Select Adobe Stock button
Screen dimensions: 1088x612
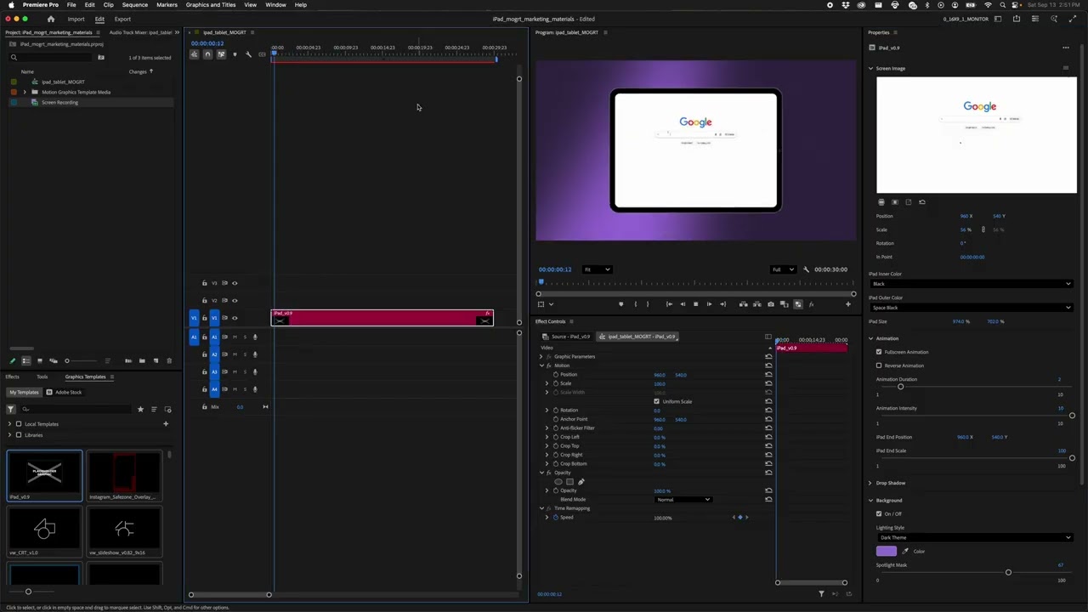(x=65, y=393)
